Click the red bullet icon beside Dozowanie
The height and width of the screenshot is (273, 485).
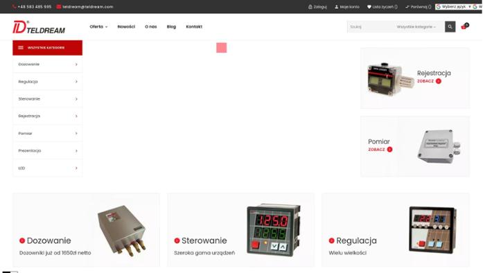coord(22,240)
